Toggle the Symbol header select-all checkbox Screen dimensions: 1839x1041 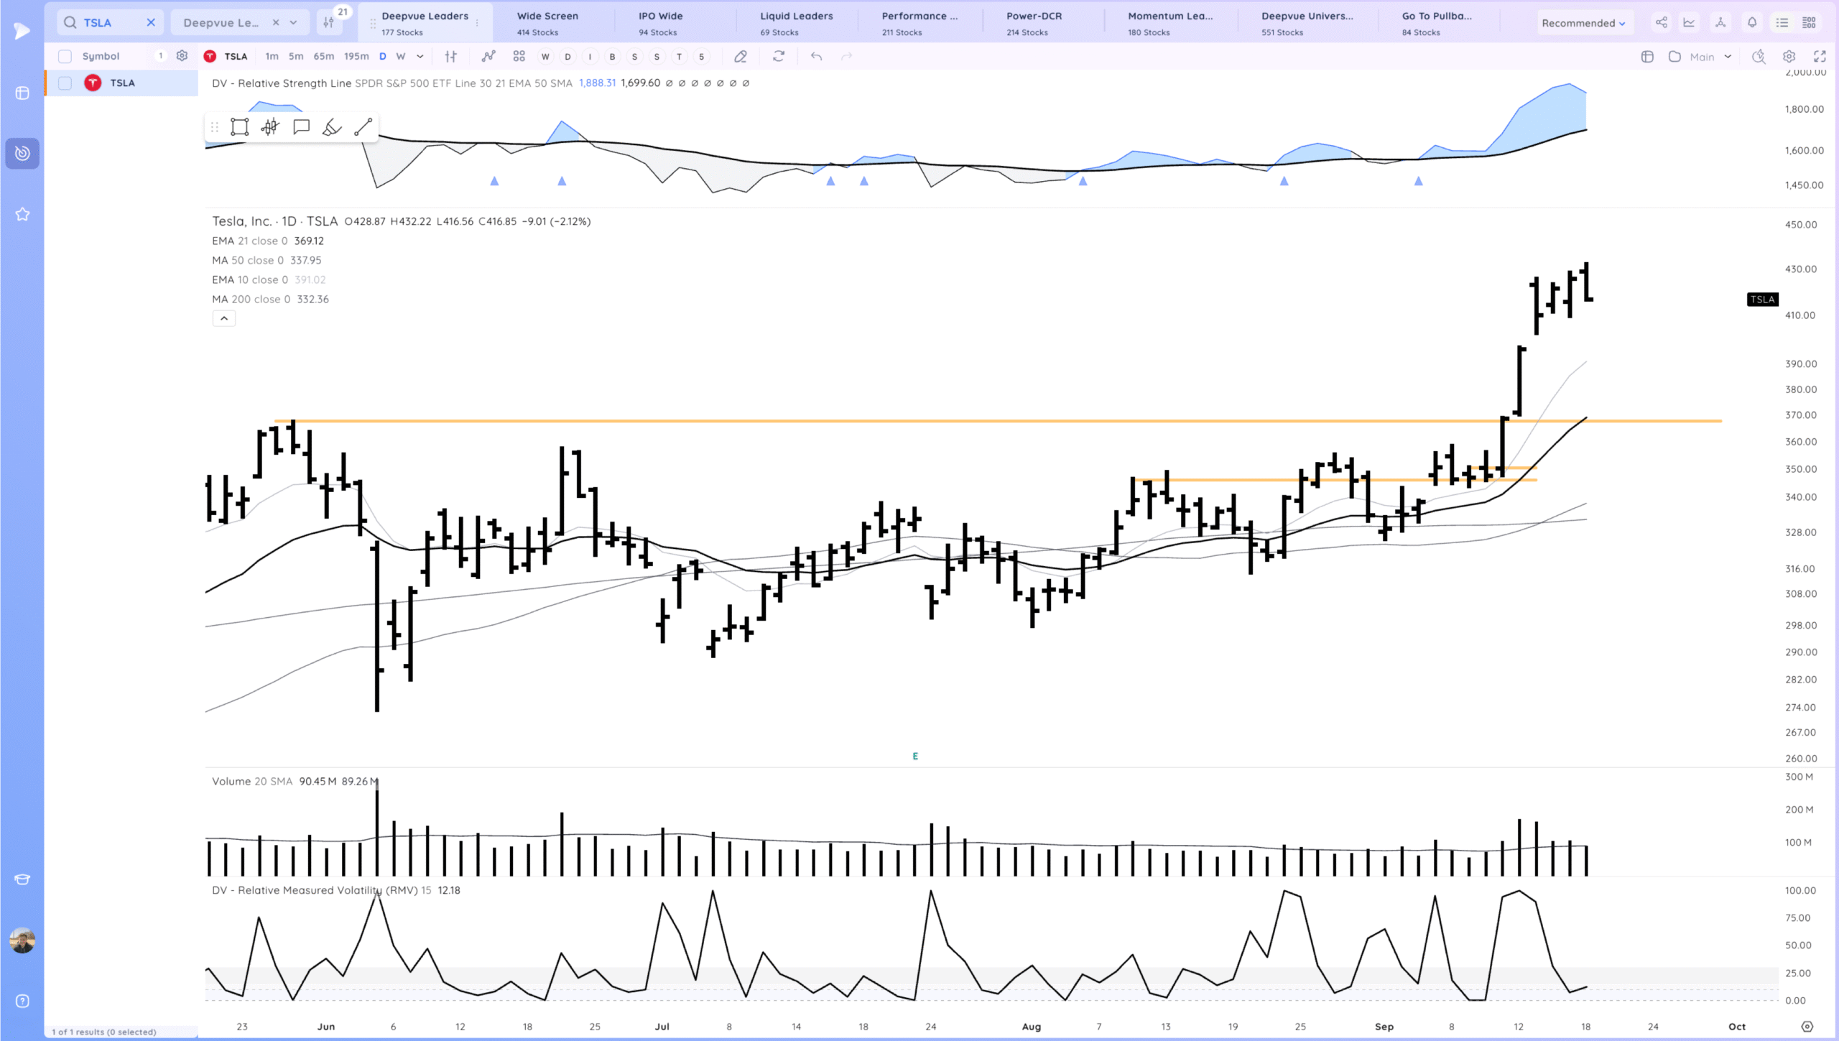(x=65, y=56)
